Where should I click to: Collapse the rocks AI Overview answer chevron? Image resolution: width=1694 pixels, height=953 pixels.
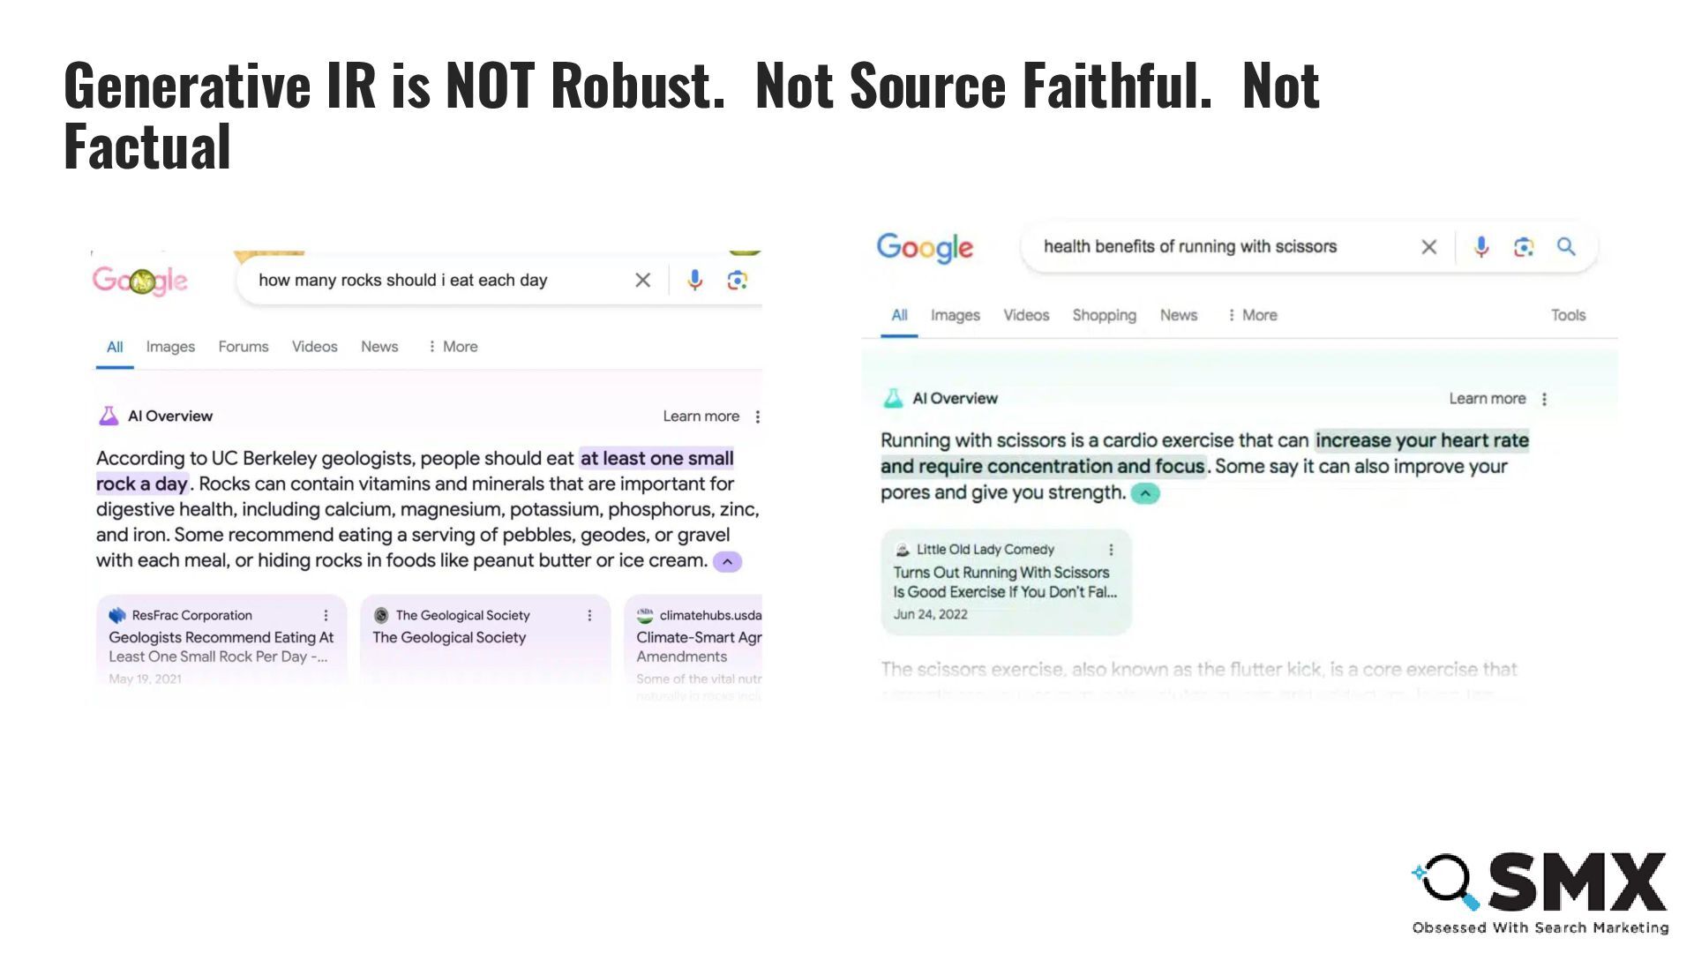(x=727, y=561)
